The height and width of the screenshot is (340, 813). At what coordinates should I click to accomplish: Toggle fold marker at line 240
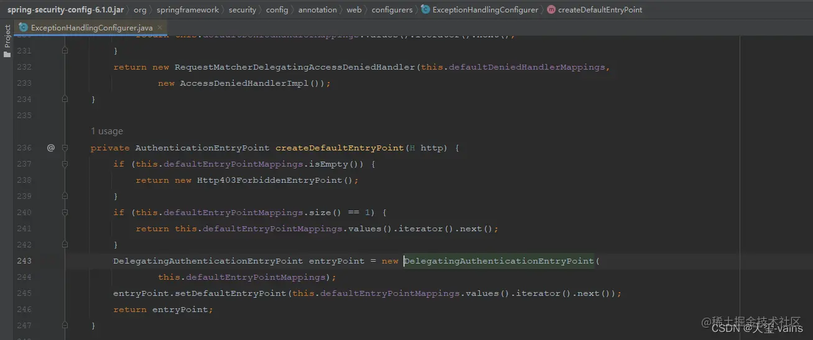(65, 213)
